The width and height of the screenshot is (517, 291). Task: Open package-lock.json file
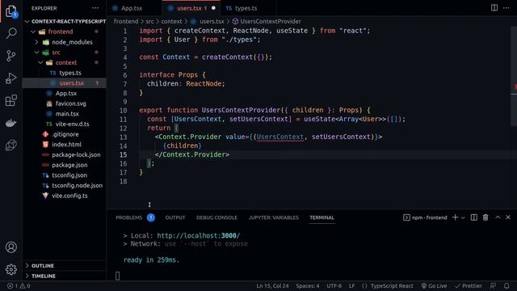(x=65, y=154)
